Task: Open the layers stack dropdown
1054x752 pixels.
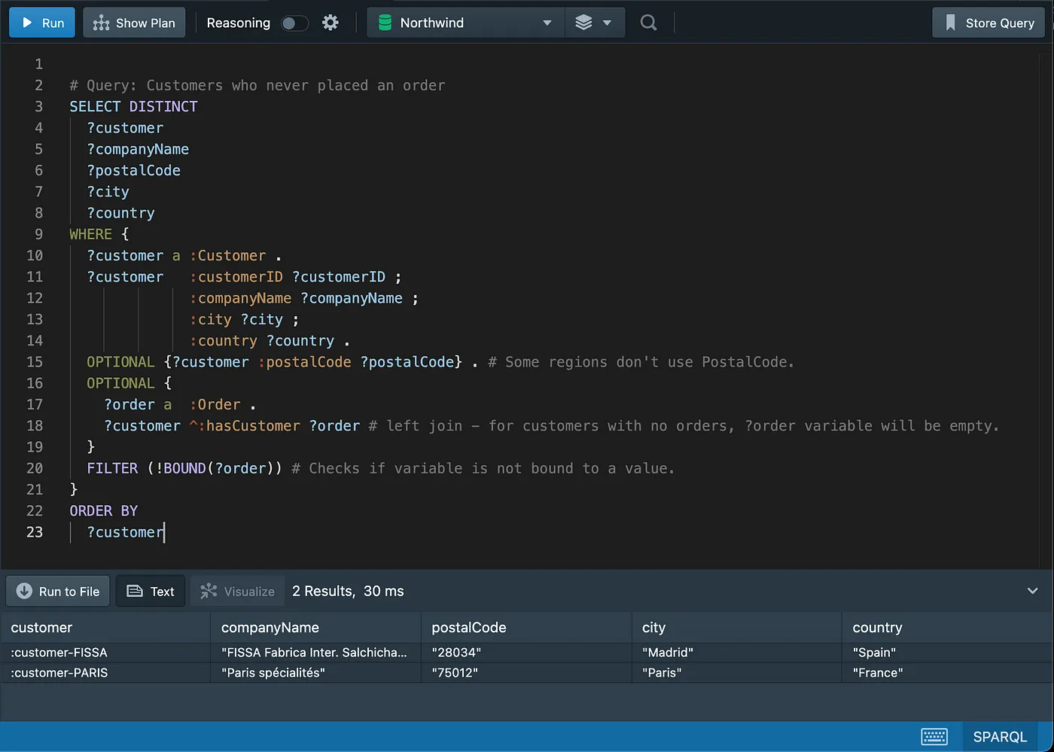Action: pyautogui.click(x=594, y=23)
